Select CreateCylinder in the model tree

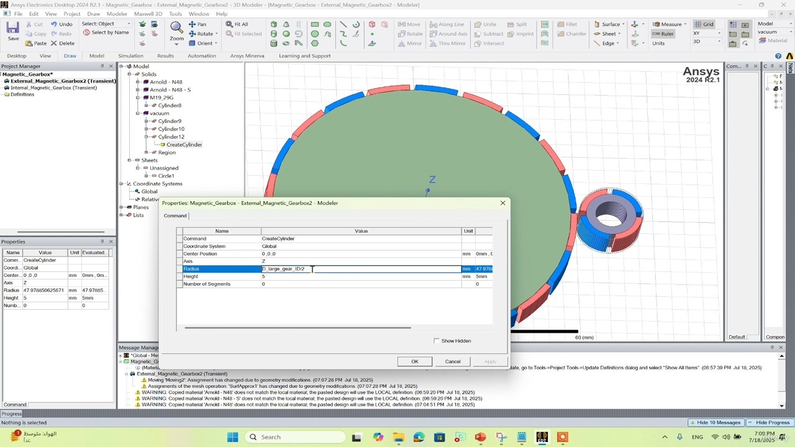184,145
